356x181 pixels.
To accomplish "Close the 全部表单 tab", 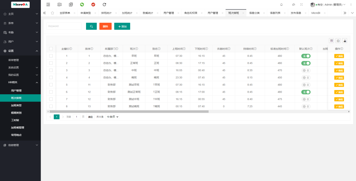I will pyautogui.click(x=74, y=13).
